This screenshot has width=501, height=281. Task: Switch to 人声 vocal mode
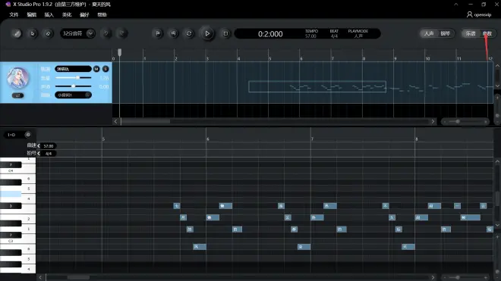pyautogui.click(x=429, y=33)
